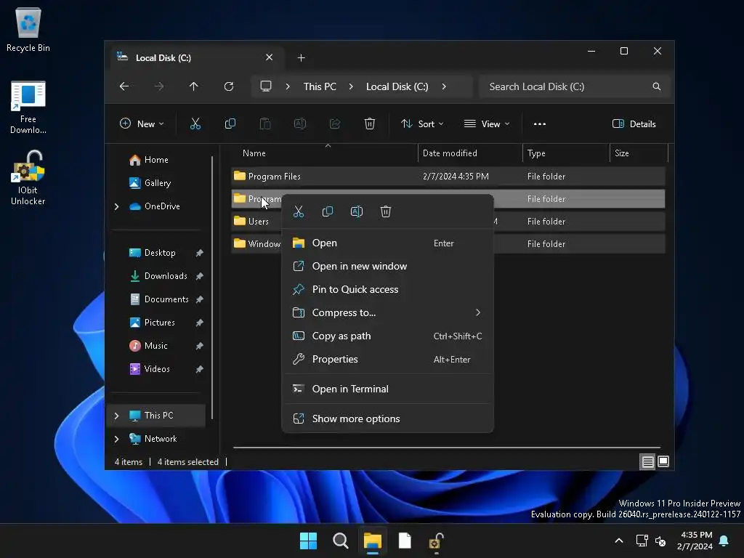Select Copy as path
Screen dimensions: 744x558
(x=388, y=336)
